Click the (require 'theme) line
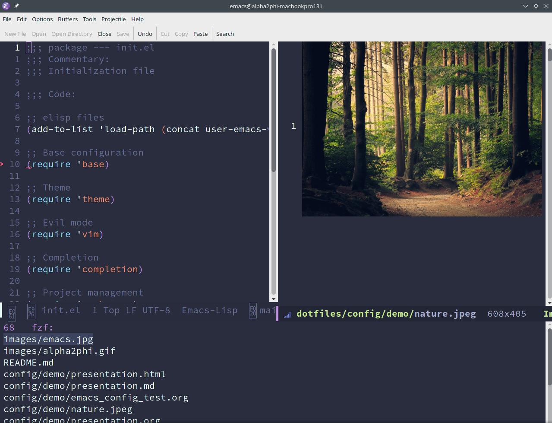552x423 pixels. pyautogui.click(x=71, y=199)
